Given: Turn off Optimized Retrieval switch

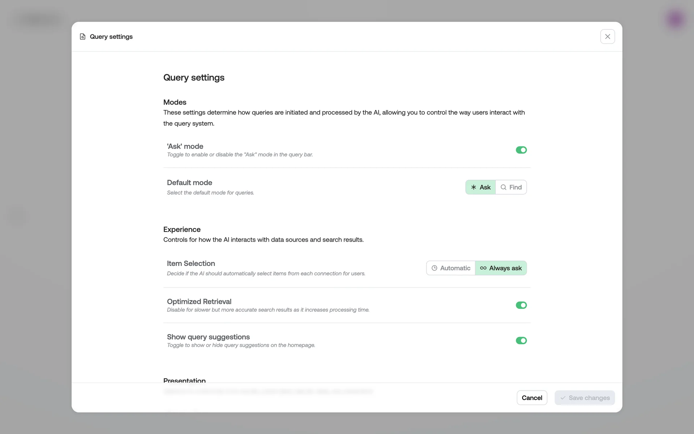Looking at the screenshot, I should (x=521, y=305).
